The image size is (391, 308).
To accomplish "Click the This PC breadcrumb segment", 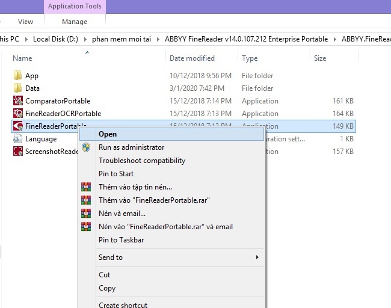I will [10, 39].
